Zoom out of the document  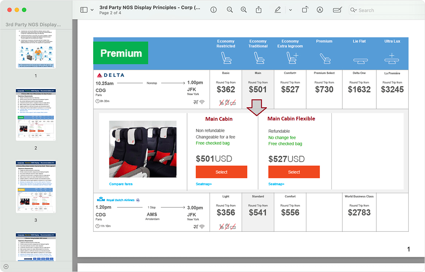coord(230,10)
